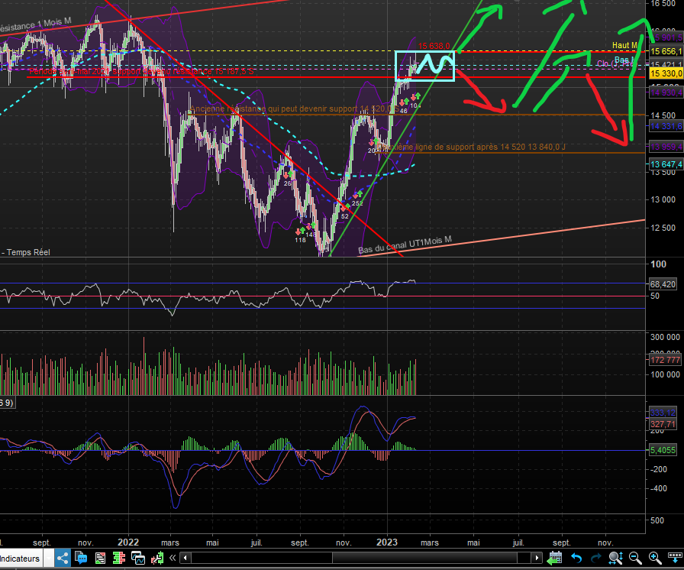Screen dimensions: 684x570
Task: Select the 'Bas du canal UT1Mois M' label
Action: pos(405,245)
